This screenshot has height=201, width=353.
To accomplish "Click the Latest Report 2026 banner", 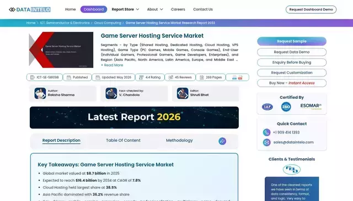I will 134,118.
